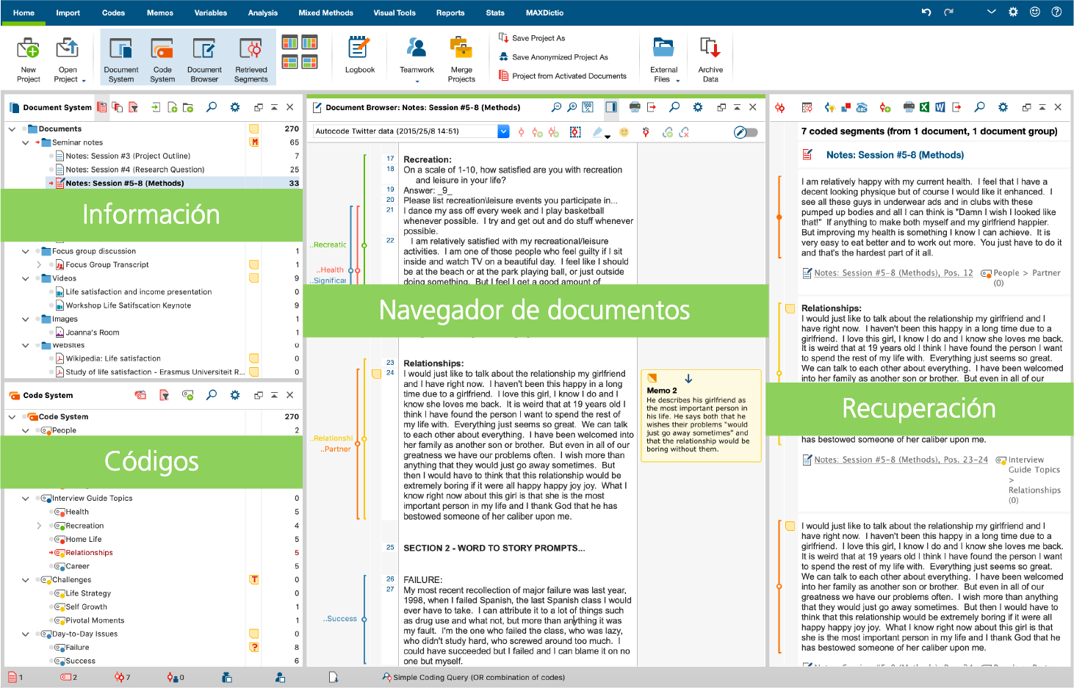Click Project from Activated Documents

tap(563, 76)
